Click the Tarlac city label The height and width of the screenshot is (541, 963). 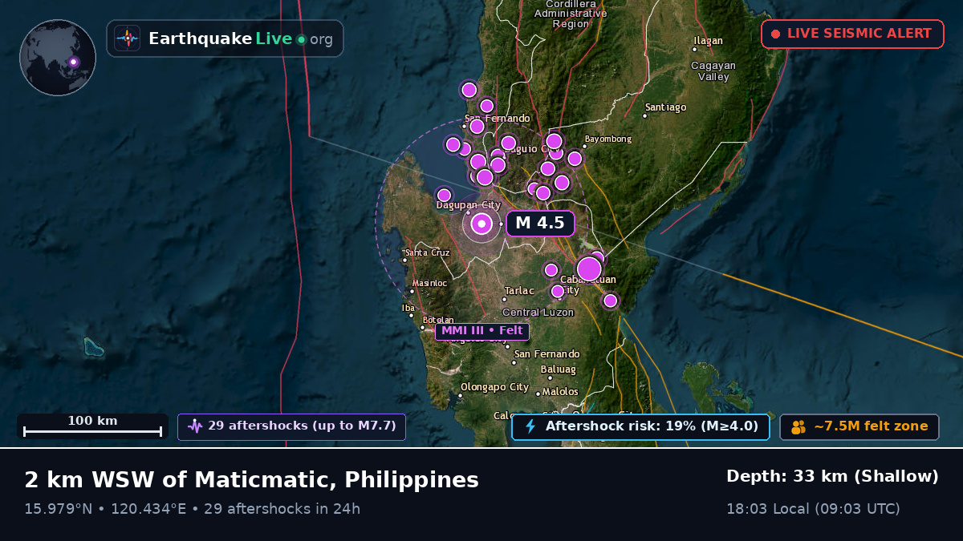pyautogui.click(x=518, y=290)
